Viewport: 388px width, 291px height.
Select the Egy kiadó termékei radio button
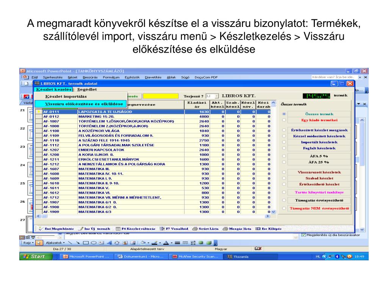(284, 120)
